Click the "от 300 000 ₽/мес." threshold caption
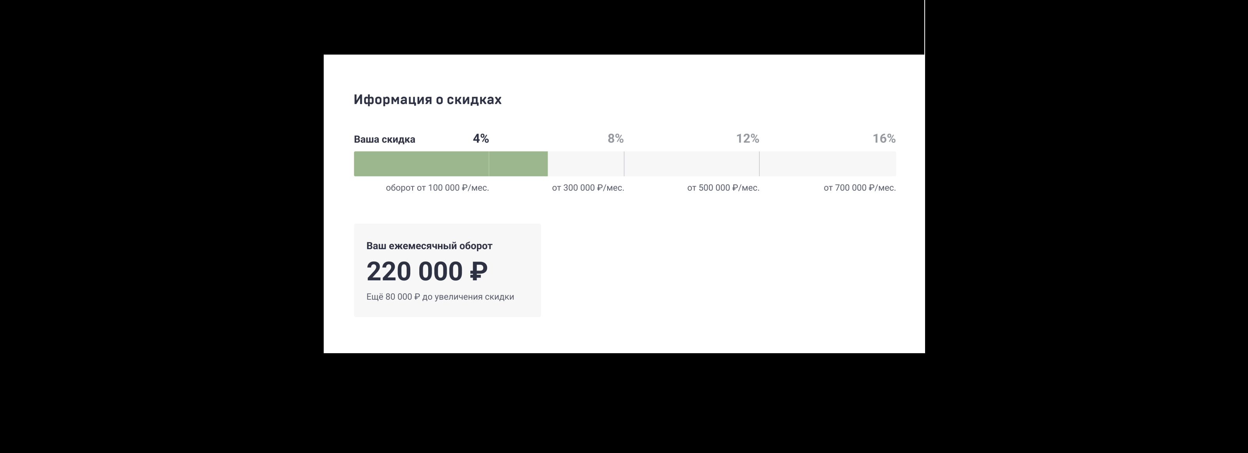Viewport: 1248px width, 453px height. pos(588,188)
